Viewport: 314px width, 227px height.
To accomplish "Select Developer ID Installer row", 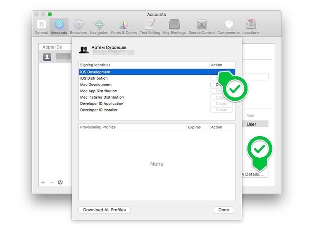I will pyautogui.click(x=157, y=110).
